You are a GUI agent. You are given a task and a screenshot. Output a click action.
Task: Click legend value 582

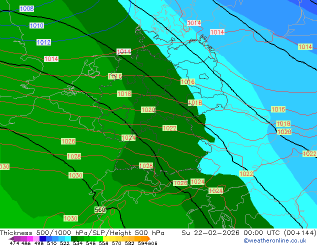(x=129, y=243)
